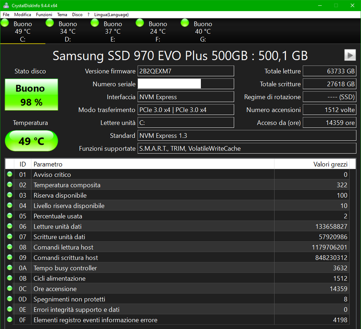
Task: Click the Lettere unità field
Action: point(186,123)
